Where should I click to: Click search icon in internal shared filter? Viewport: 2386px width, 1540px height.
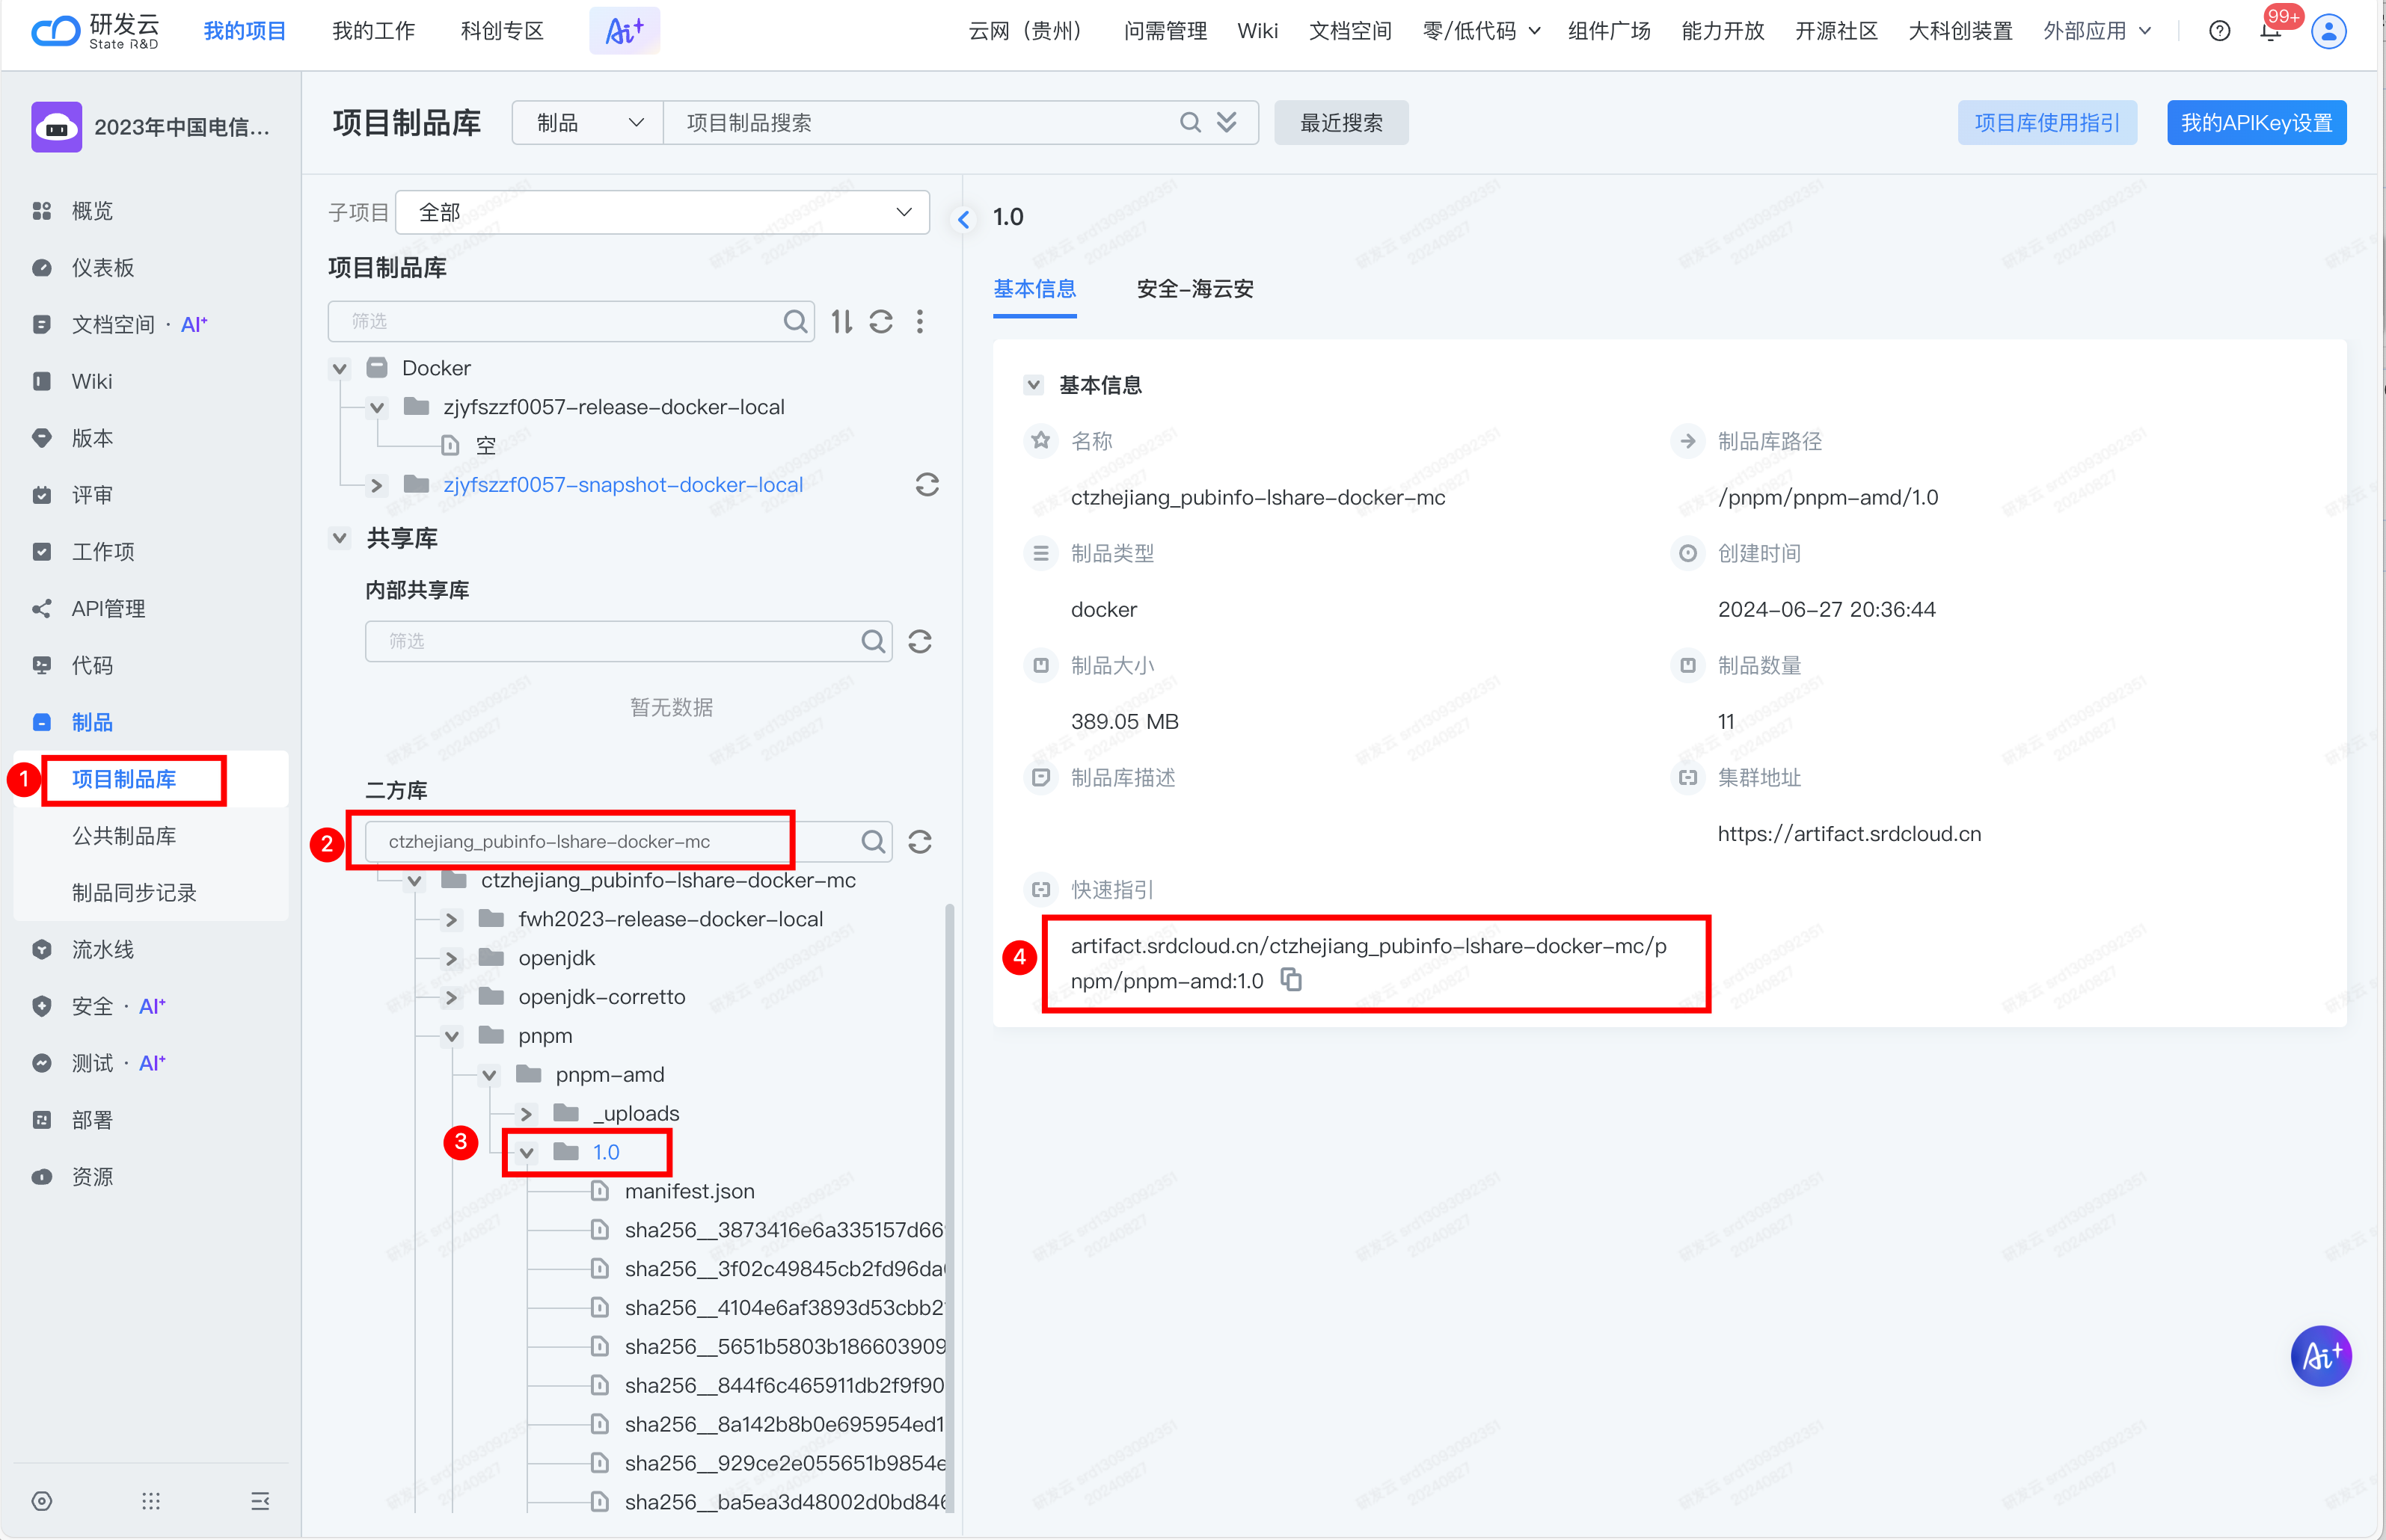click(872, 641)
